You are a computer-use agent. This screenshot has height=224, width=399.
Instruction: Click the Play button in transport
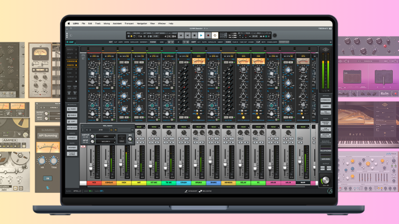[201, 35]
